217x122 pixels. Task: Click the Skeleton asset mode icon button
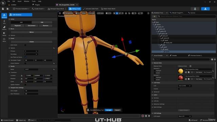pos(195,9)
